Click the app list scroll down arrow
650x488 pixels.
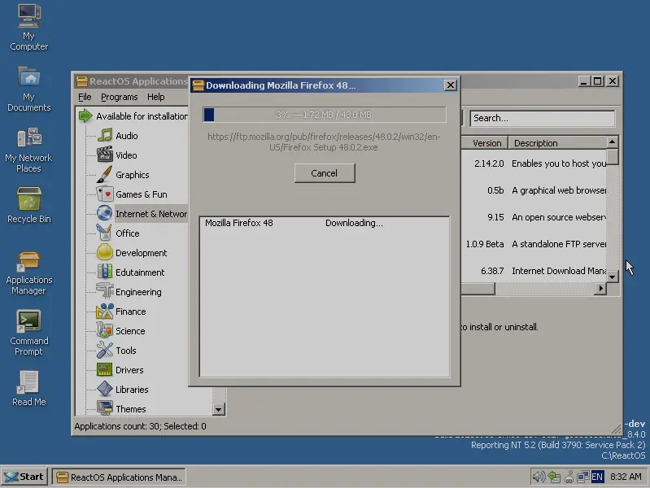(613, 277)
